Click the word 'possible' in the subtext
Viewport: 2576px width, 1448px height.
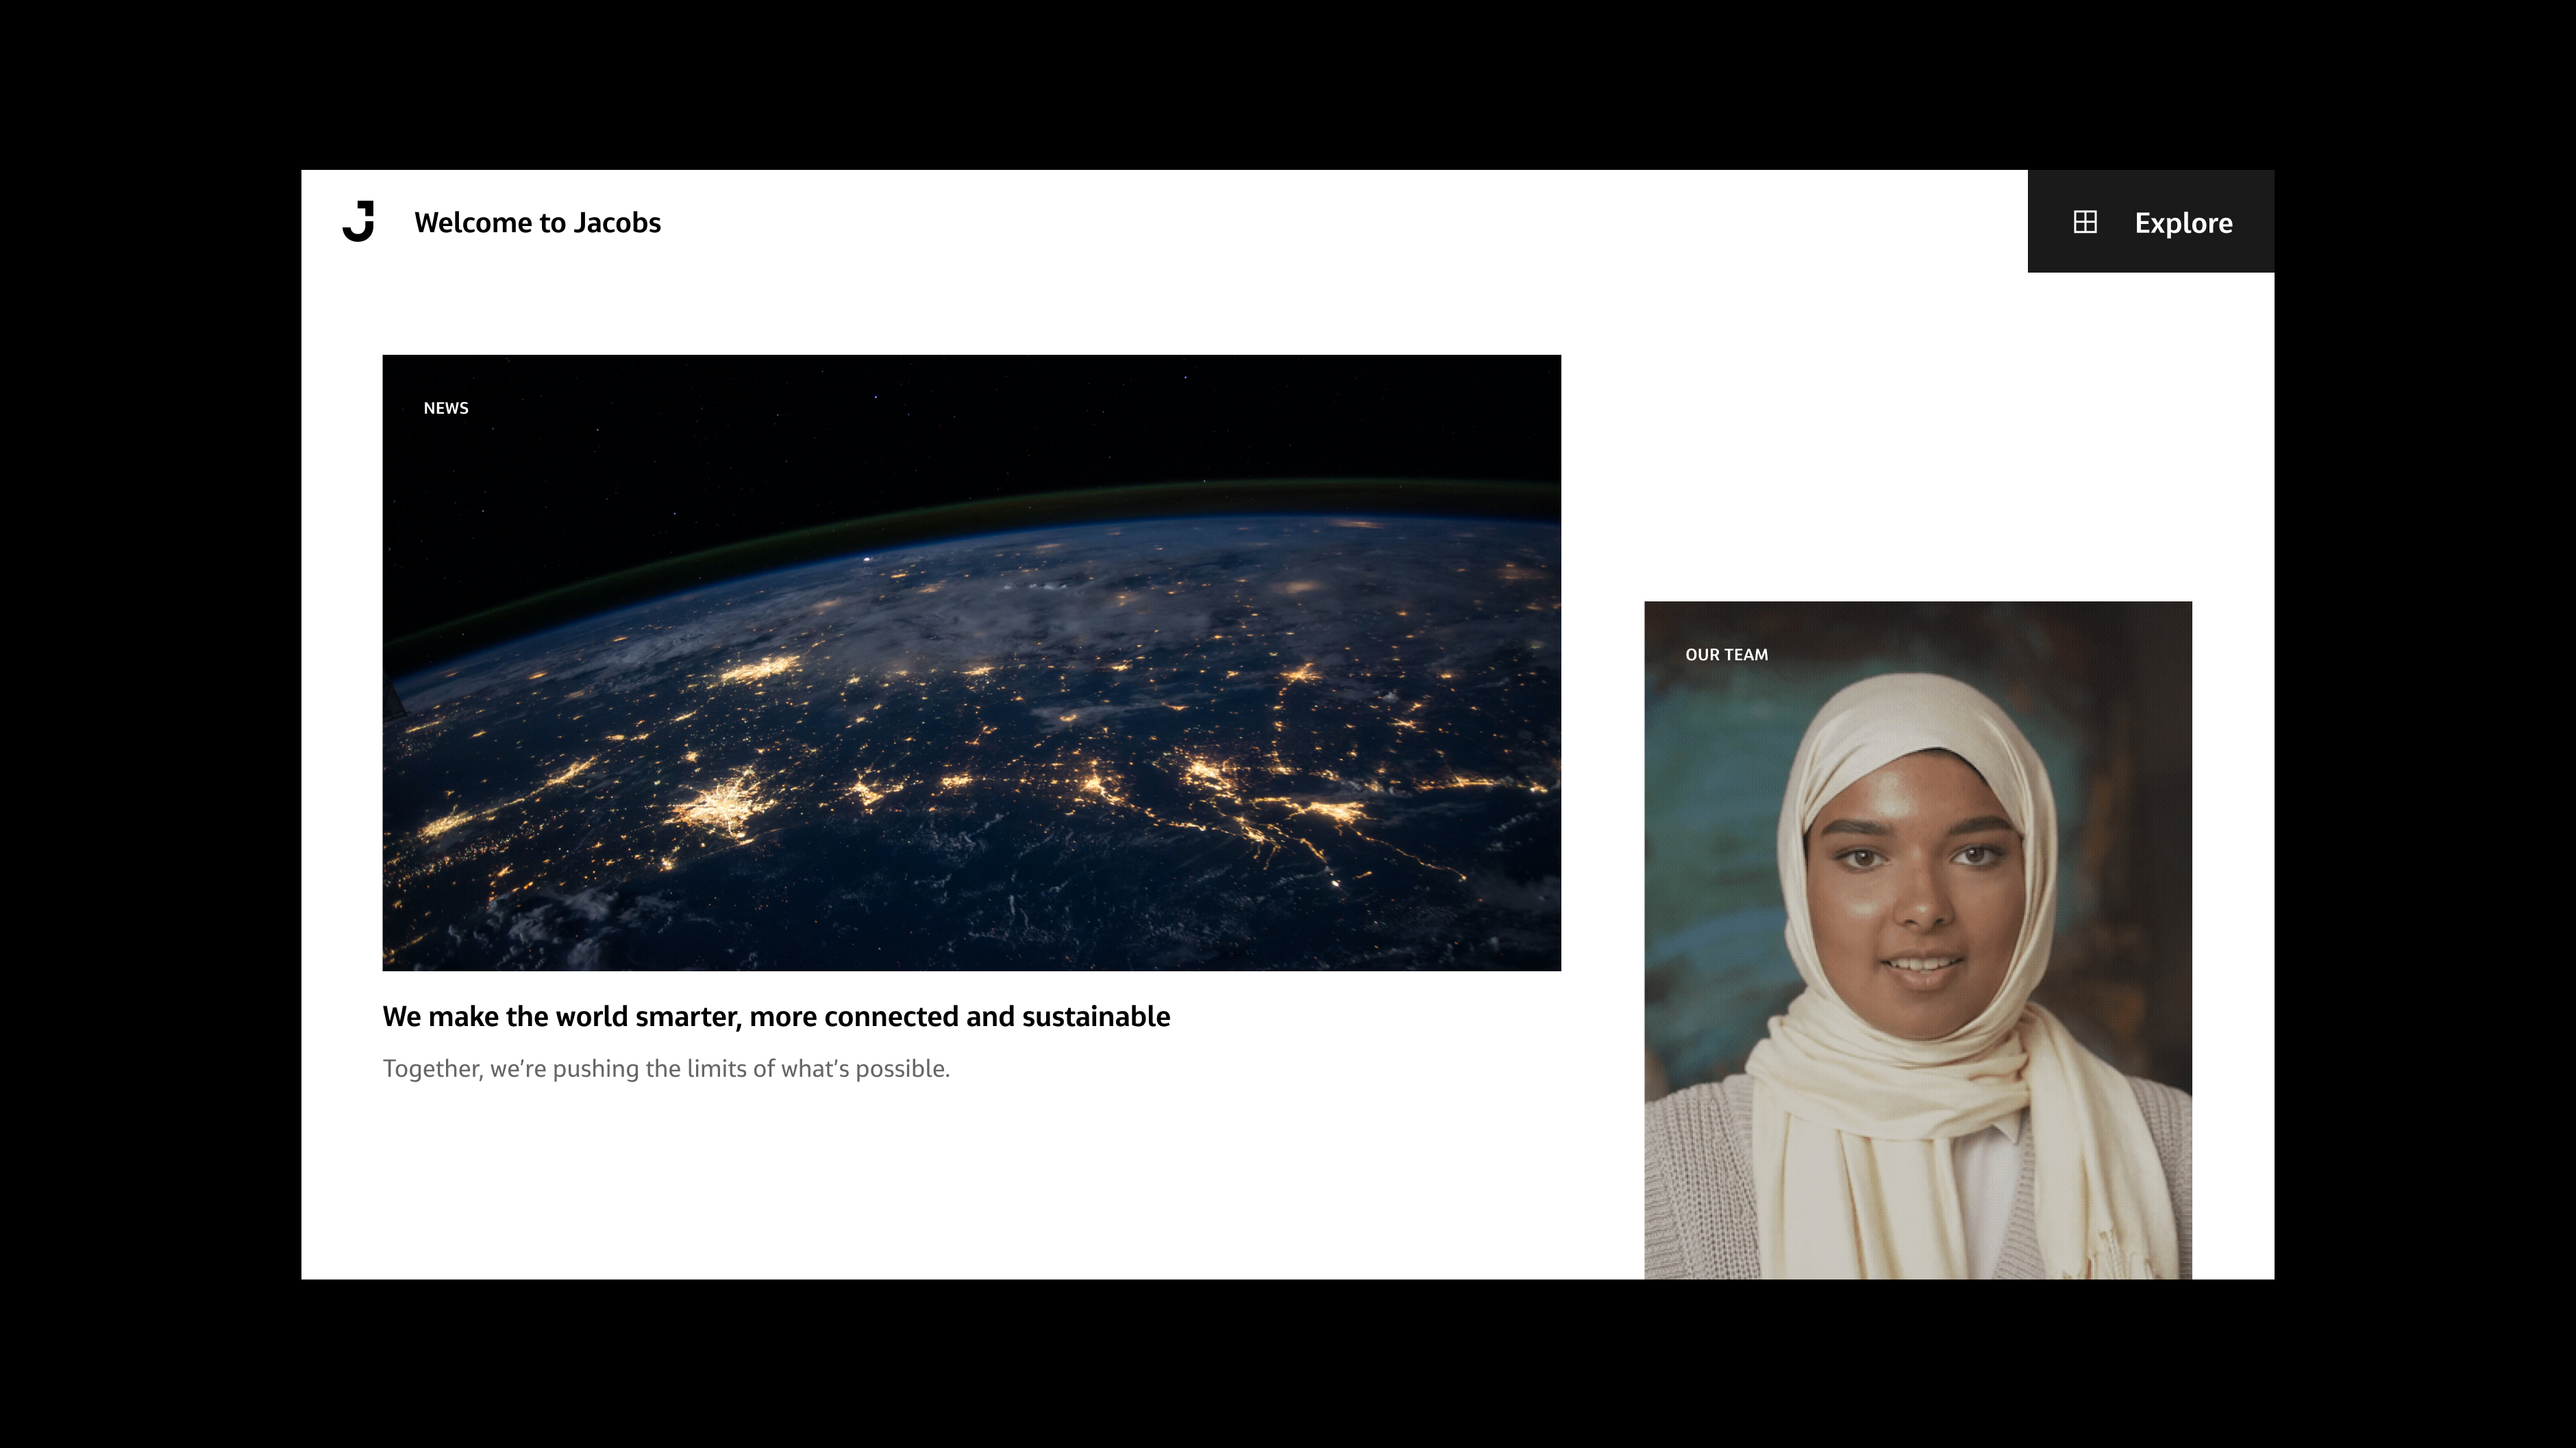(900, 1069)
